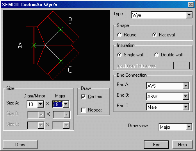This screenshot has height=151, width=196.
Task: Expand the Size A Diam/Minor dropdown
Action: click(41, 104)
